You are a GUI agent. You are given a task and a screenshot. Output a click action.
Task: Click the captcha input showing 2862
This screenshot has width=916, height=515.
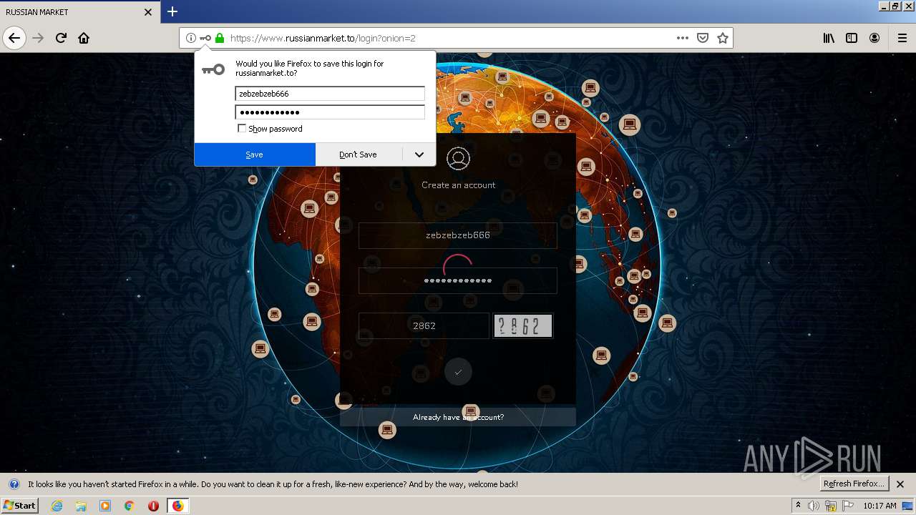pos(424,325)
